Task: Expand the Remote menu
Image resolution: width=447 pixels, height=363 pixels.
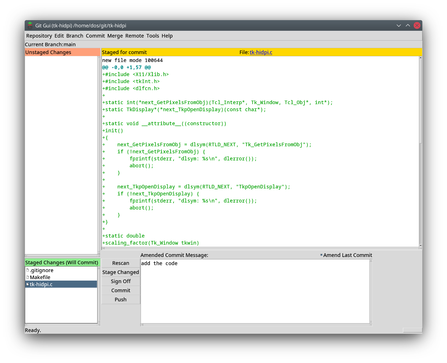Action: (x=134, y=36)
